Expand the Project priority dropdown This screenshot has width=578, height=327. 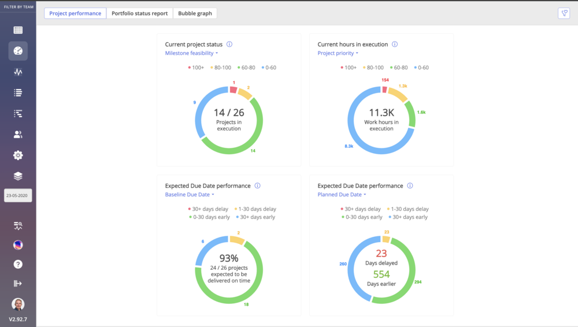338,53
